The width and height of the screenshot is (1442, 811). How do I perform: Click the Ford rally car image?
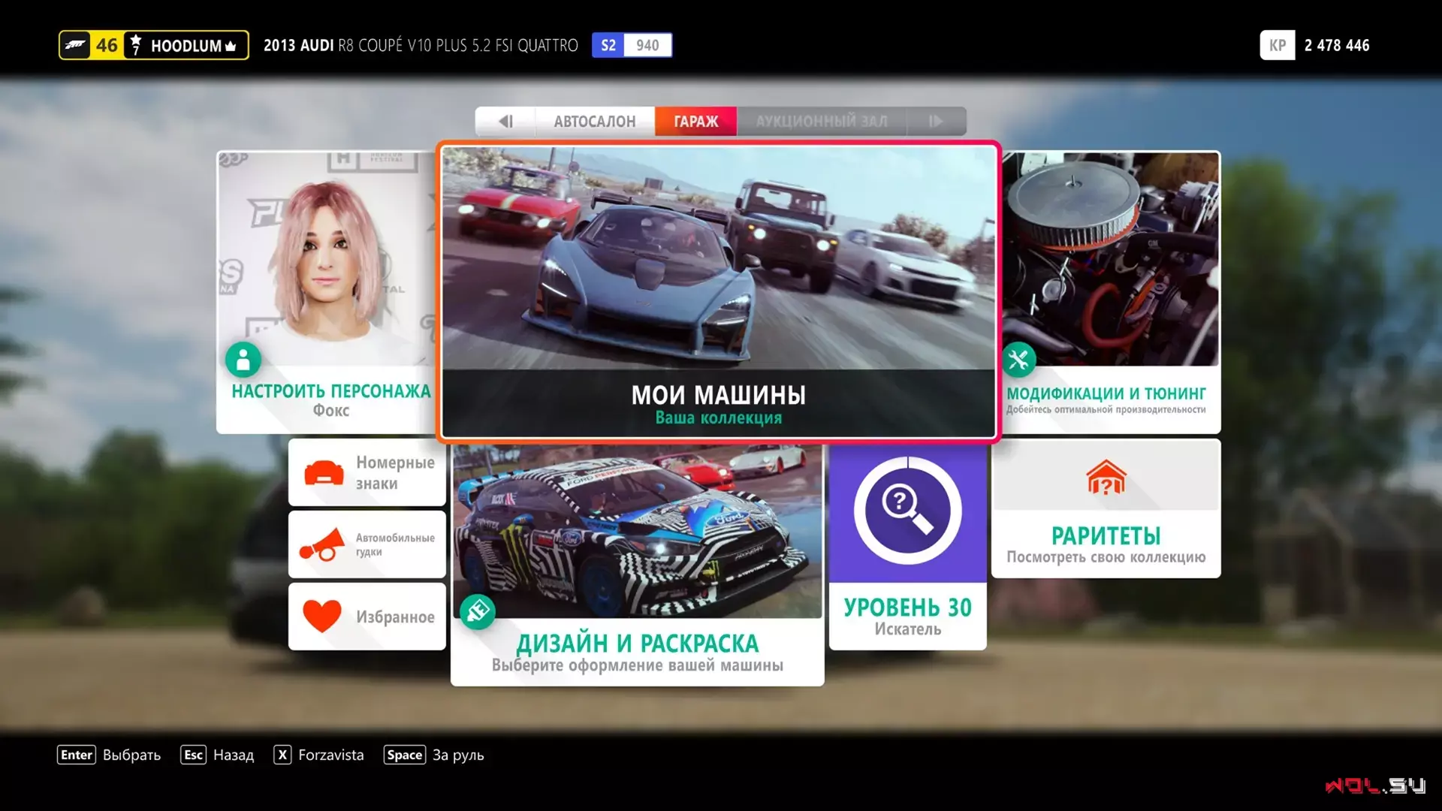(x=638, y=532)
